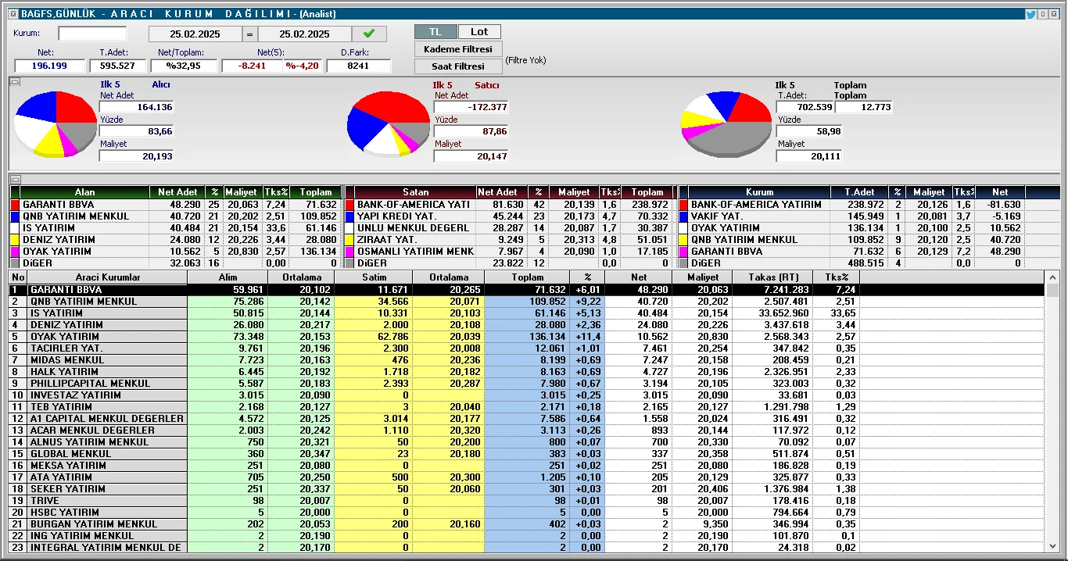The image size is (1068, 561).
Task: Sort by the Alan column header
Action: [x=84, y=192]
